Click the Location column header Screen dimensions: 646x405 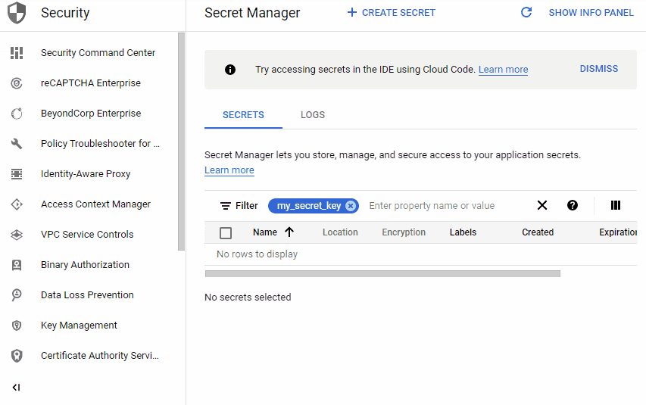coord(340,232)
